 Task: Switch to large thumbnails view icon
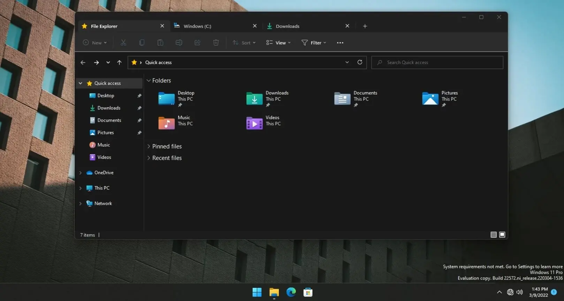coord(502,235)
